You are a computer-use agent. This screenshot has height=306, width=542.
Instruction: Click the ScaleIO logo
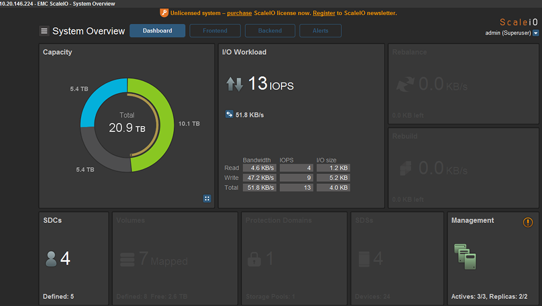[519, 22]
